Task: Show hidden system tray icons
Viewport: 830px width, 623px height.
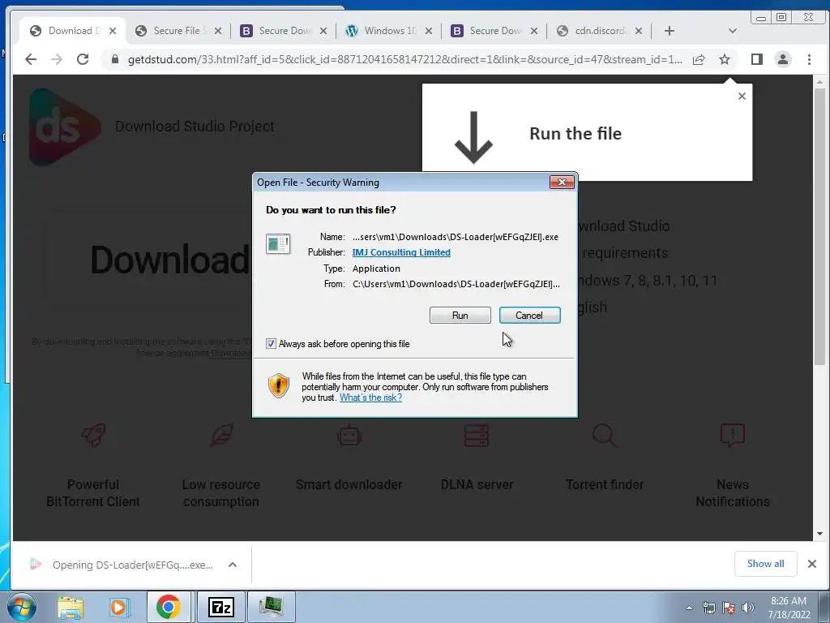Action: click(x=689, y=608)
